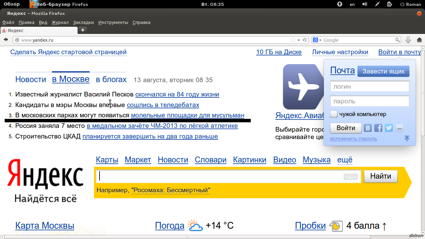Click the weather cloud icon next to Погода

[x=195, y=225]
